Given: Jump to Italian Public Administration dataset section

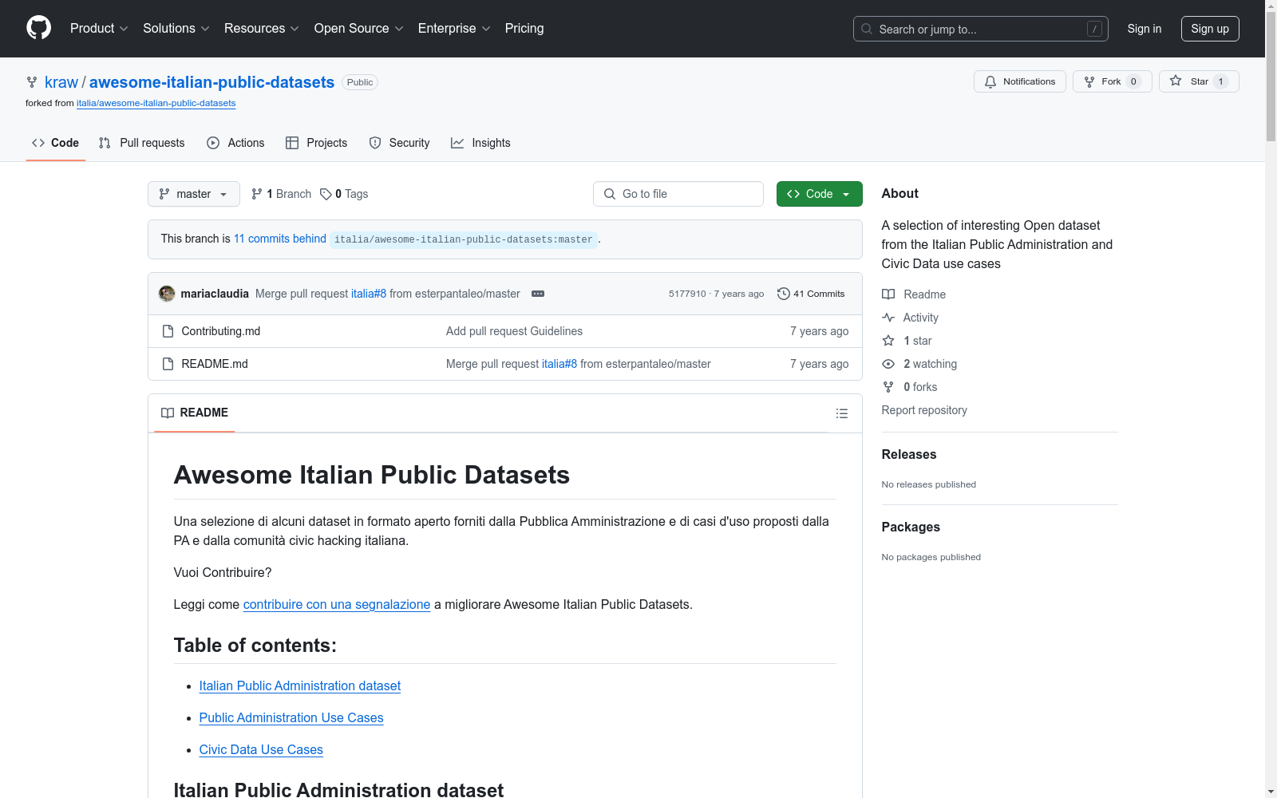Looking at the screenshot, I should pos(300,685).
